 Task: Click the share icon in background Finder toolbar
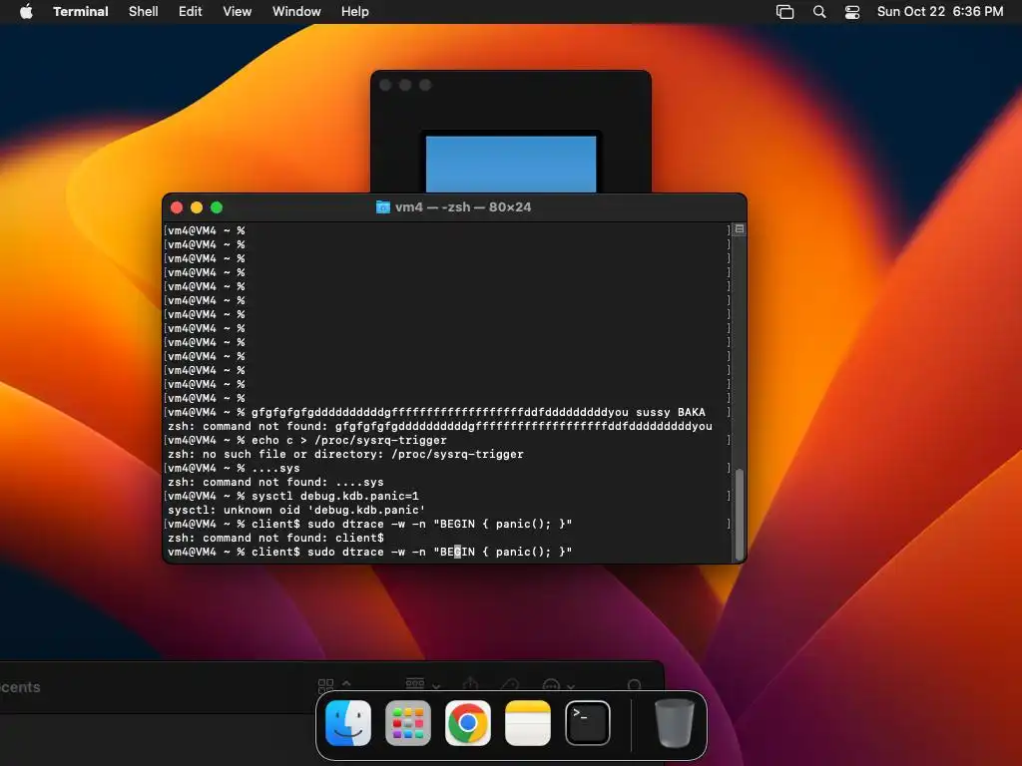471,684
